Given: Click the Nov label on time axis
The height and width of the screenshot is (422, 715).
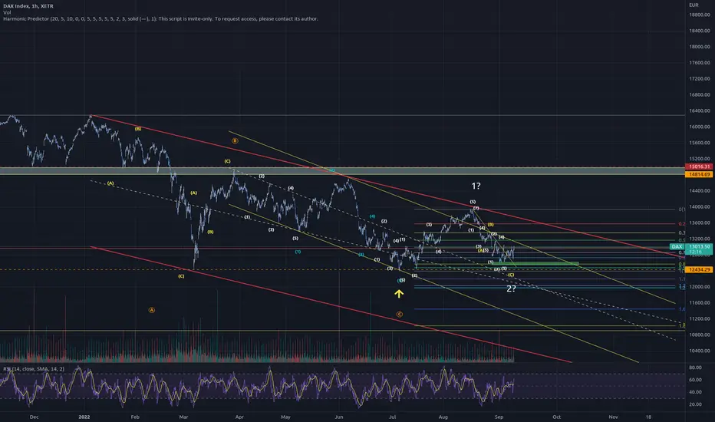Looking at the screenshot, I should pyautogui.click(x=613, y=417).
